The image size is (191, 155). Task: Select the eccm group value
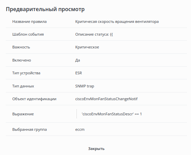pyautogui.click(x=80, y=129)
